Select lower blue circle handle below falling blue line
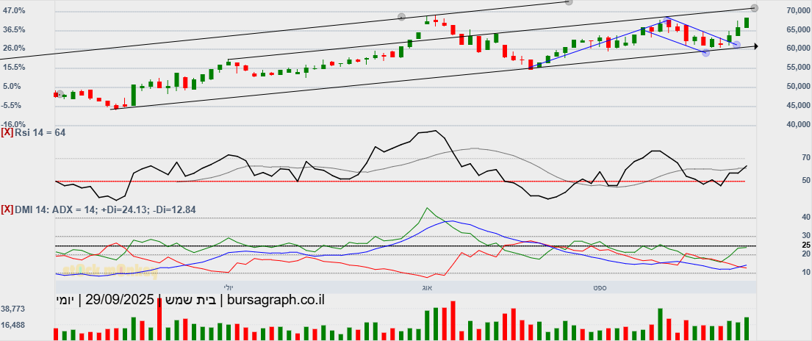This screenshot has width=812, height=341. (705, 53)
